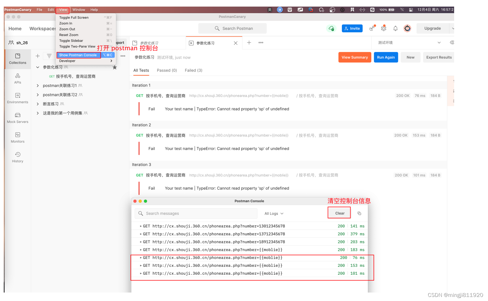Viewport: 488px width, 301px height.
Task: Expand the 断言练习 collection
Action: tap(38, 104)
